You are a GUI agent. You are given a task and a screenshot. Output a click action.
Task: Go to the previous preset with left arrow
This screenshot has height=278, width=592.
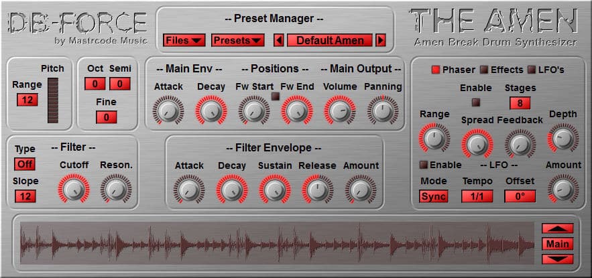pyautogui.click(x=279, y=40)
